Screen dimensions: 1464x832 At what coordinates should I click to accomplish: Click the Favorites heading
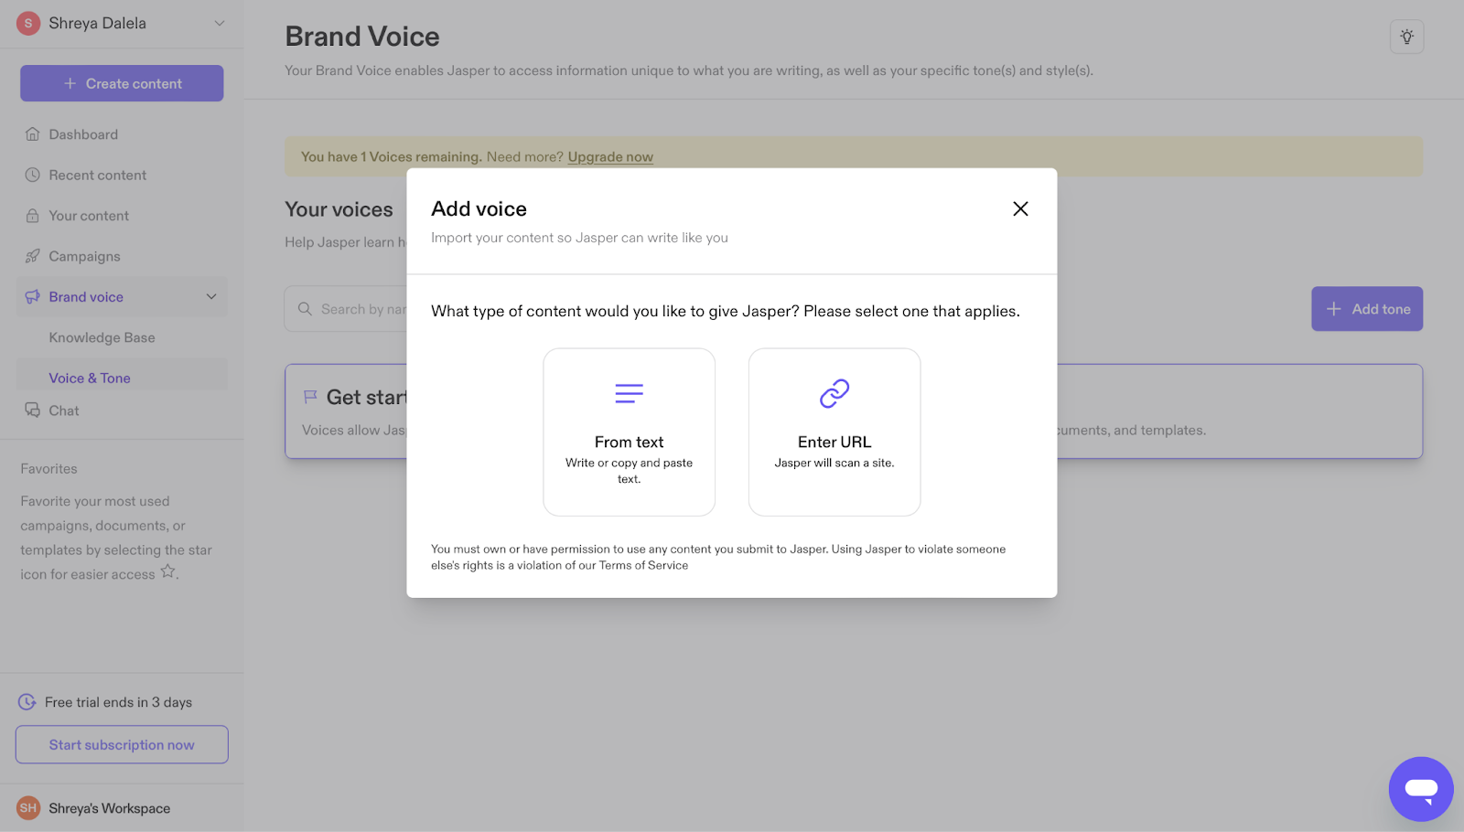[x=49, y=469]
